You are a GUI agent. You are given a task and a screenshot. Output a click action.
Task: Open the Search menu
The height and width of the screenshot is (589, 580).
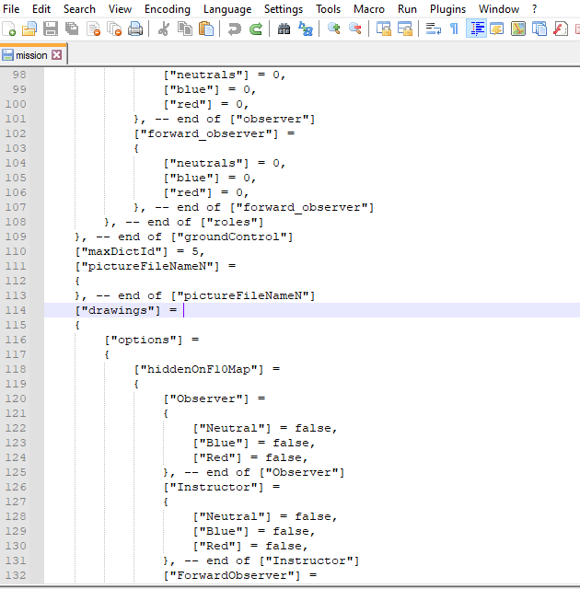[79, 8]
